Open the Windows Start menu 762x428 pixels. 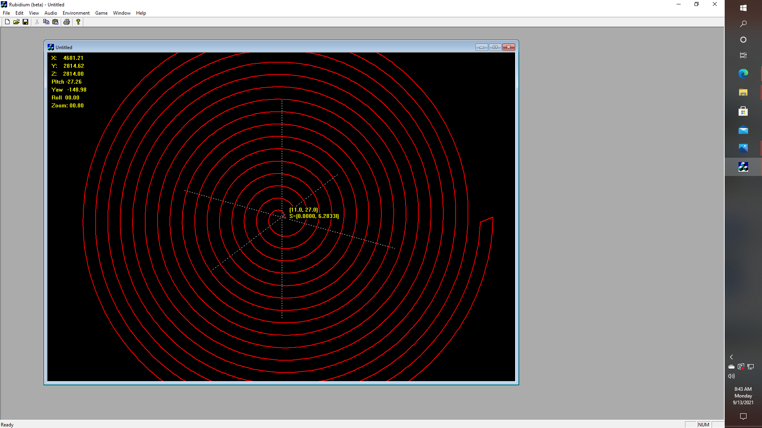tap(743, 8)
